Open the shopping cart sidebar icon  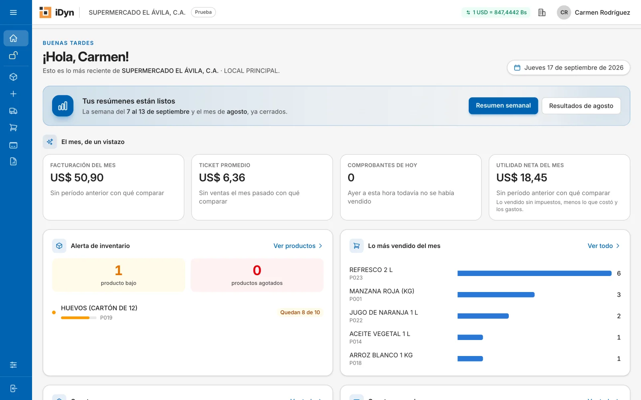tap(13, 128)
